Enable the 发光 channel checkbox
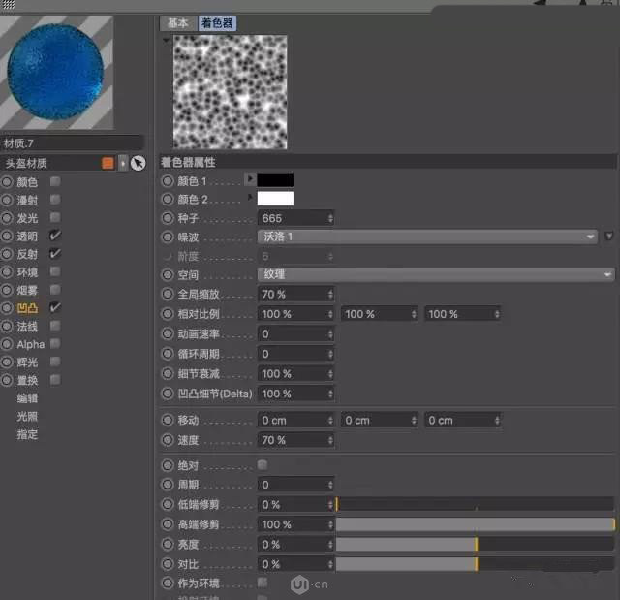Image resolution: width=620 pixels, height=600 pixels. pyautogui.click(x=55, y=217)
